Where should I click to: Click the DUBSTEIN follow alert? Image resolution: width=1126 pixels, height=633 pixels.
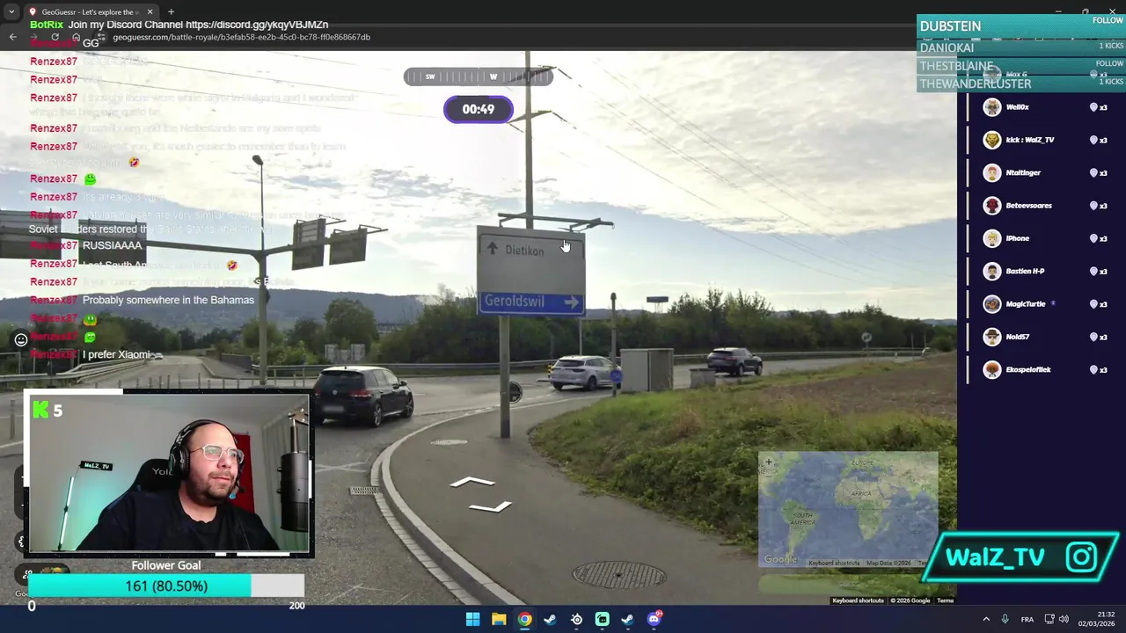click(1021, 25)
